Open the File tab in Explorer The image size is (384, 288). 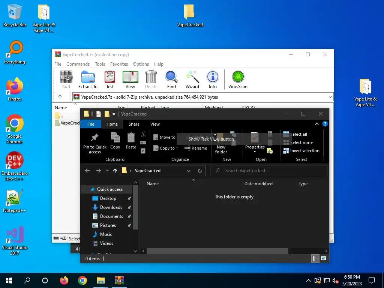tap(91, 124)
